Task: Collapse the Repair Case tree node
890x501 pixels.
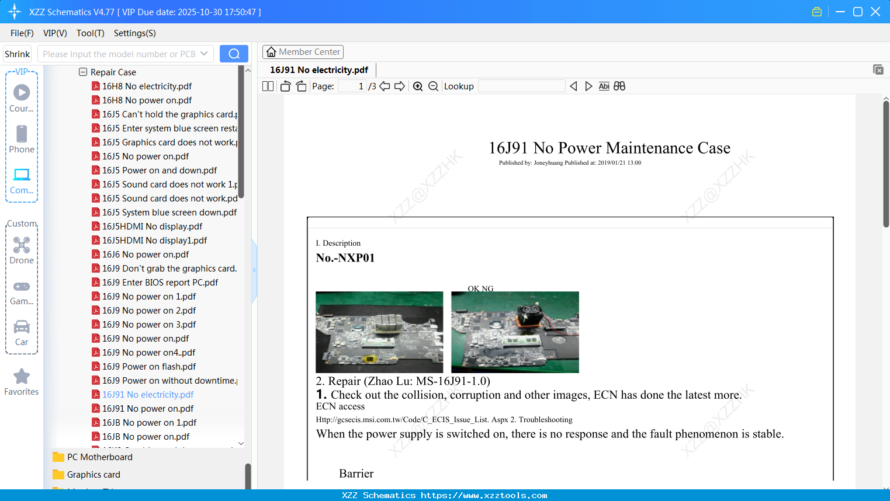Action: [83, 72]
